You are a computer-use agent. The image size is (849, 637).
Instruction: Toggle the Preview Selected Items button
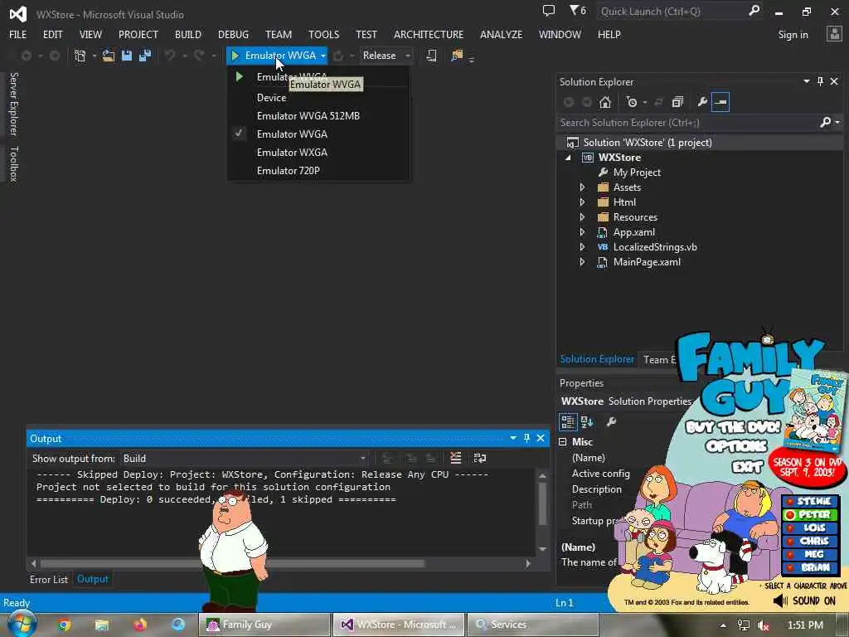pos(720,102)
